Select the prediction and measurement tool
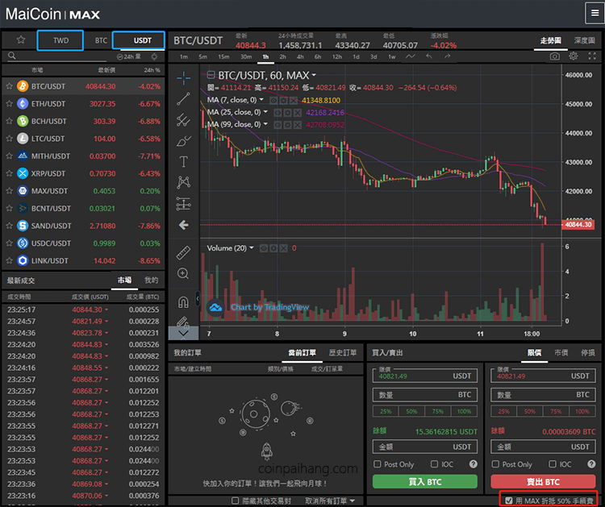This screenshot has width=605, height=507. coord(184,204)
